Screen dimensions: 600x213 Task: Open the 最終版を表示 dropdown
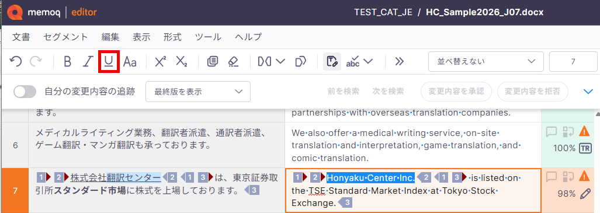(x=198, y=92)
